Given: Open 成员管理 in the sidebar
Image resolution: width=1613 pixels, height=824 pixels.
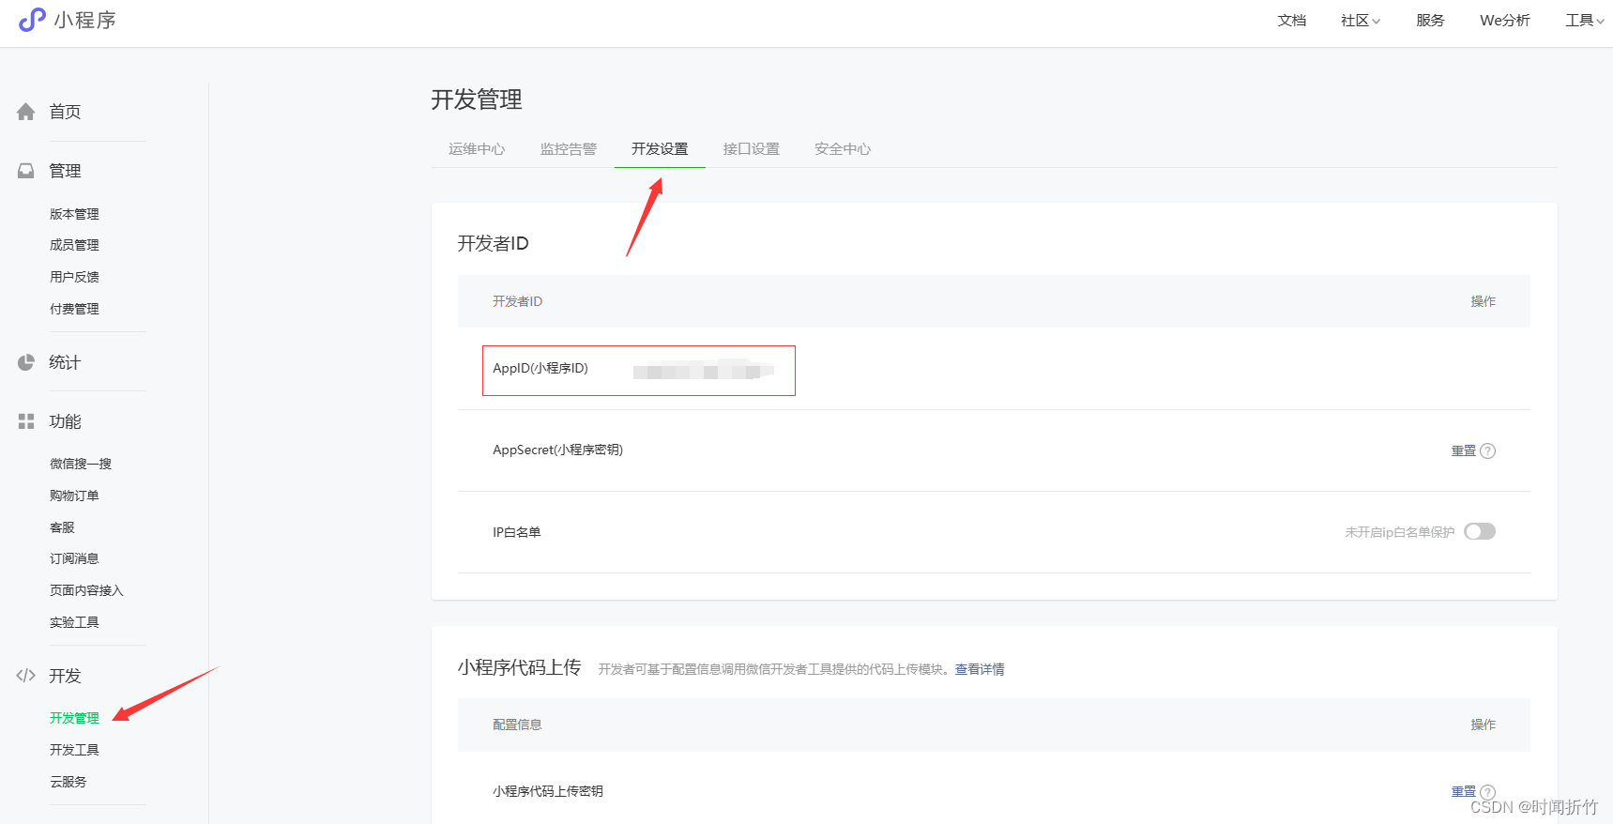Looking at the screenshot, I should point(74,245).
